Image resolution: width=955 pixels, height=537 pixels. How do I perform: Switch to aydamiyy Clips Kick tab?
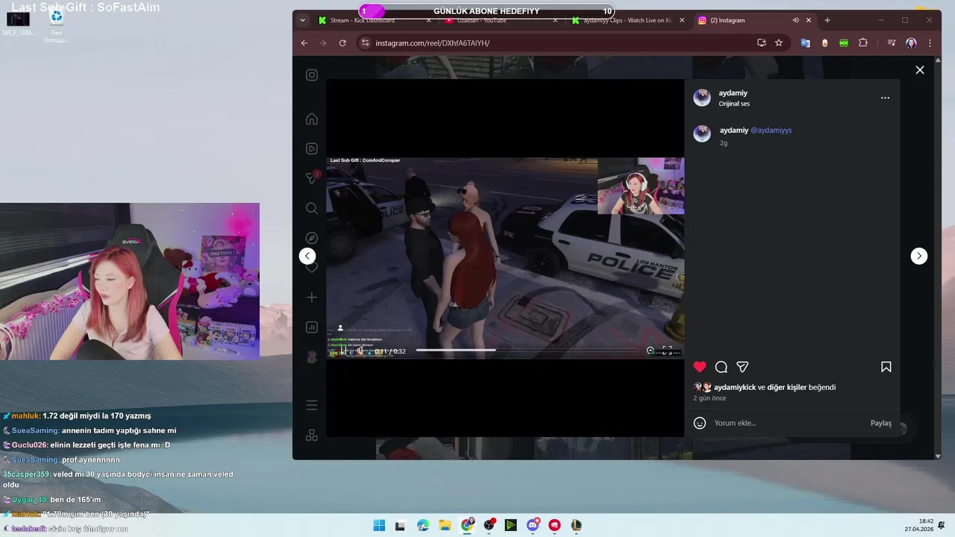(x=628, y=20)
